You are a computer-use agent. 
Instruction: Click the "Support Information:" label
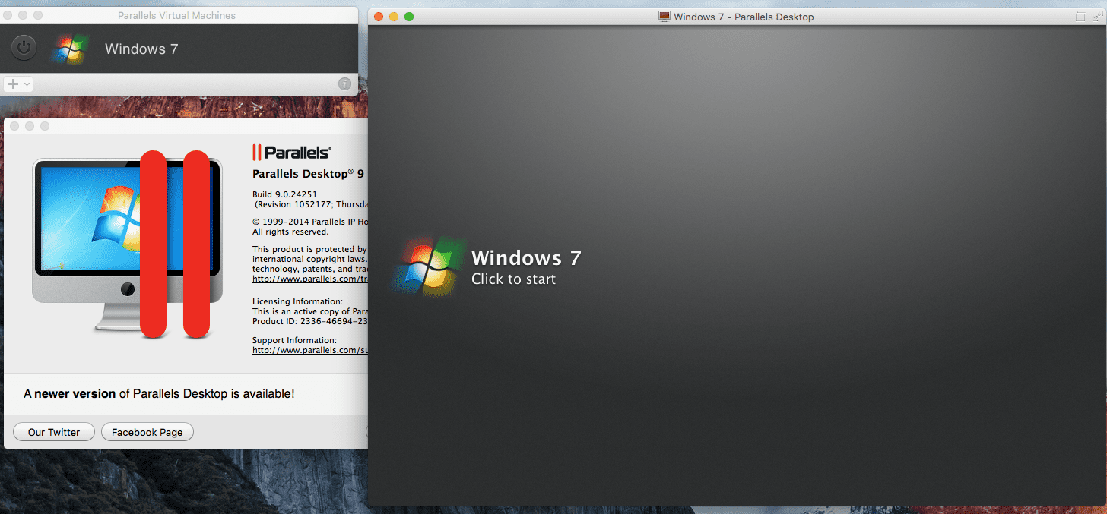pyautogui.click(x=294, y=341)
